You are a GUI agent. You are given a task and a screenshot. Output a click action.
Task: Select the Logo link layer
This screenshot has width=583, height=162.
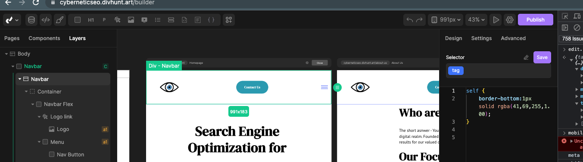tap(61, 116)
